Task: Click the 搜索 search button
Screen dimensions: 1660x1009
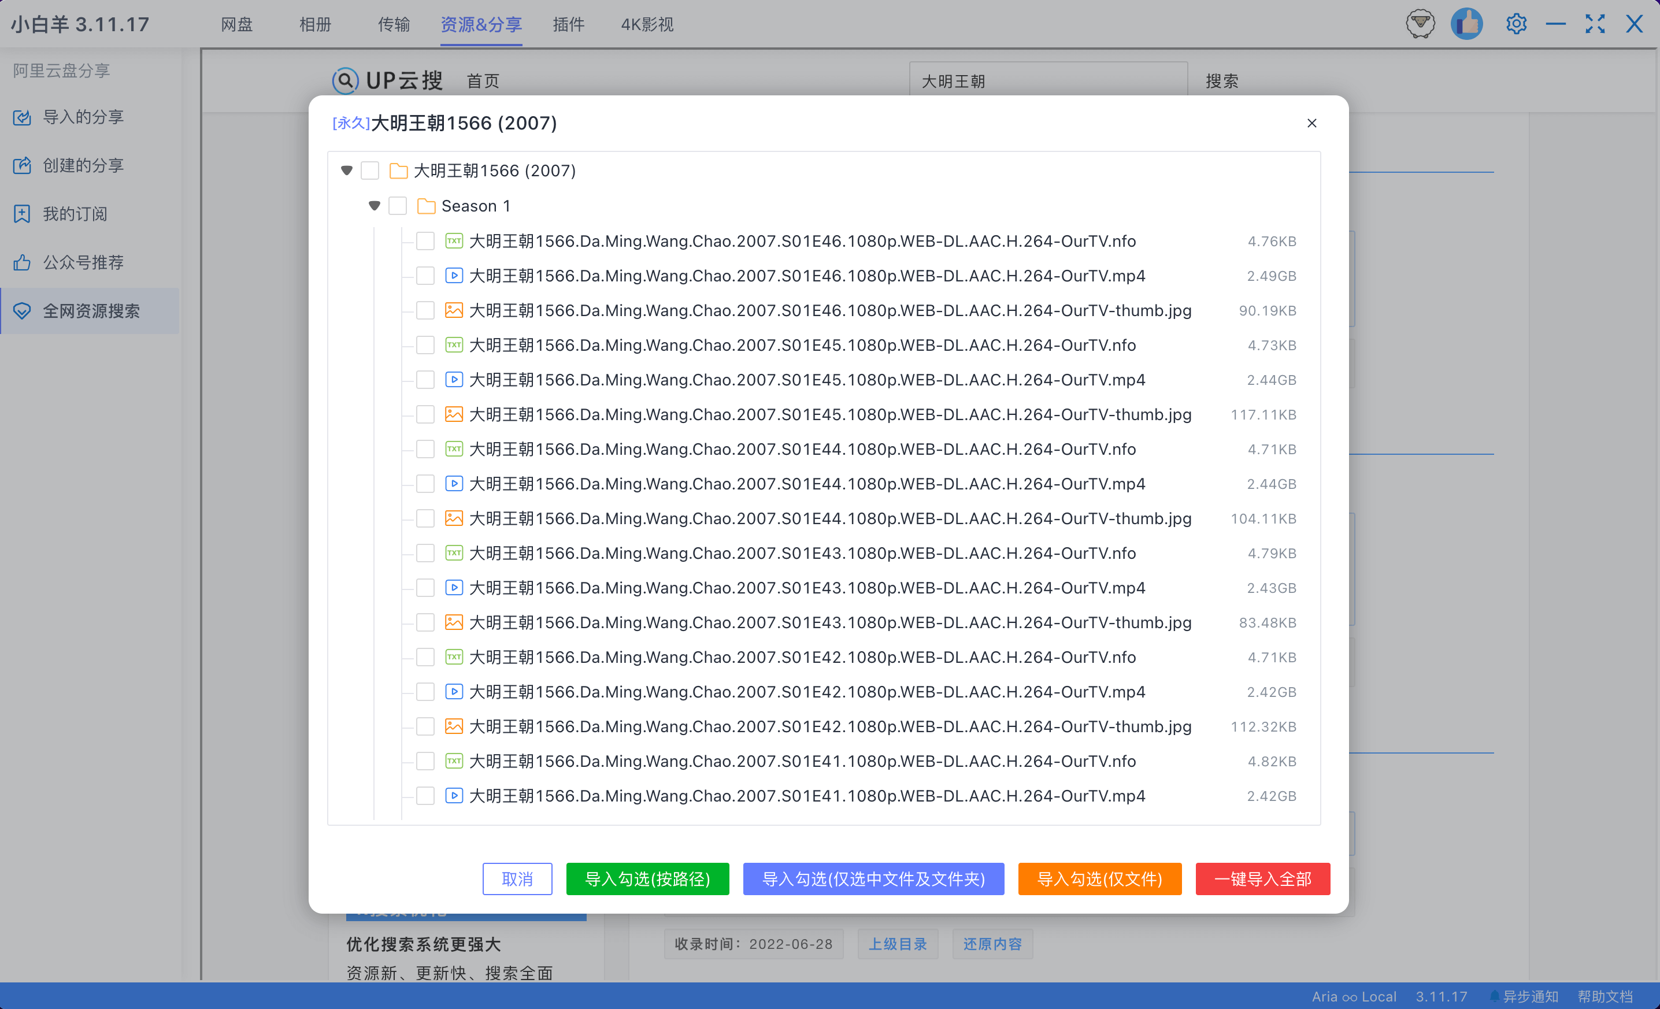Action: [x=1221, y=81]
